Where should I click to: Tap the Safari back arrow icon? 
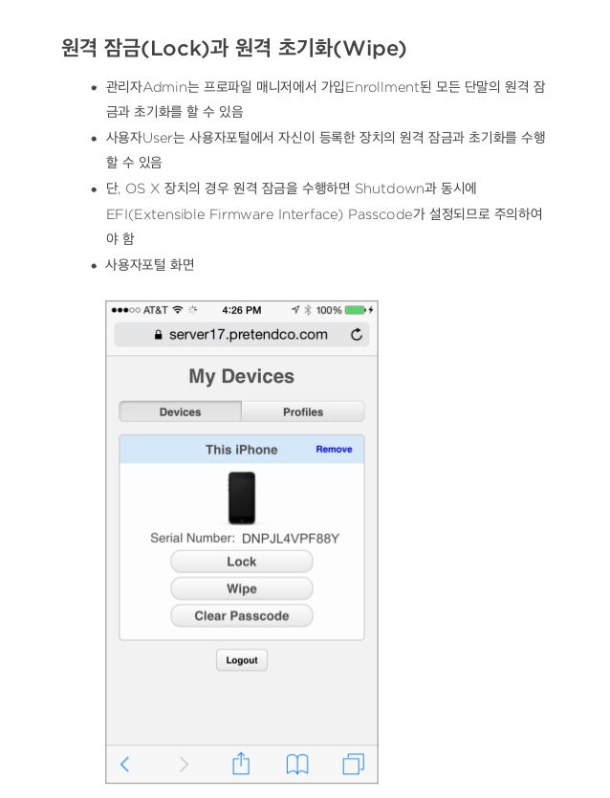124,765
